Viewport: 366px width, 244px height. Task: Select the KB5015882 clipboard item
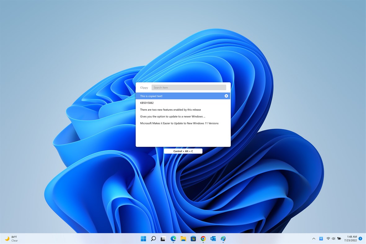147,103
